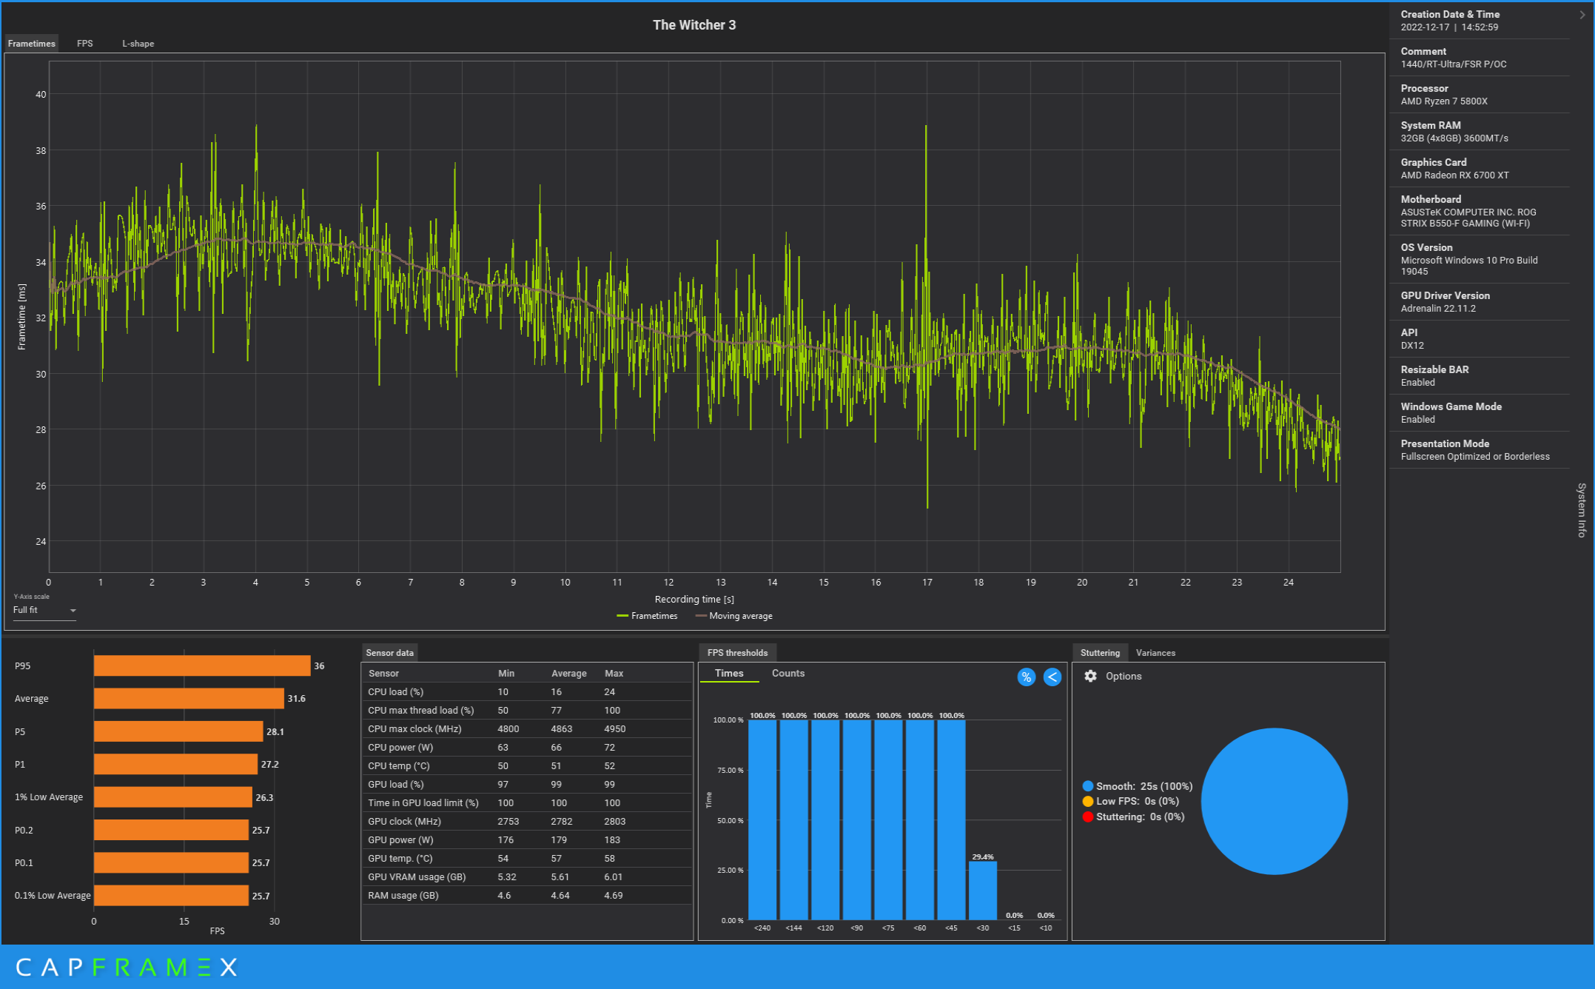The image size is (1595, 989).
Task: Select the GPU load (%) row
Action: [527, 784]
